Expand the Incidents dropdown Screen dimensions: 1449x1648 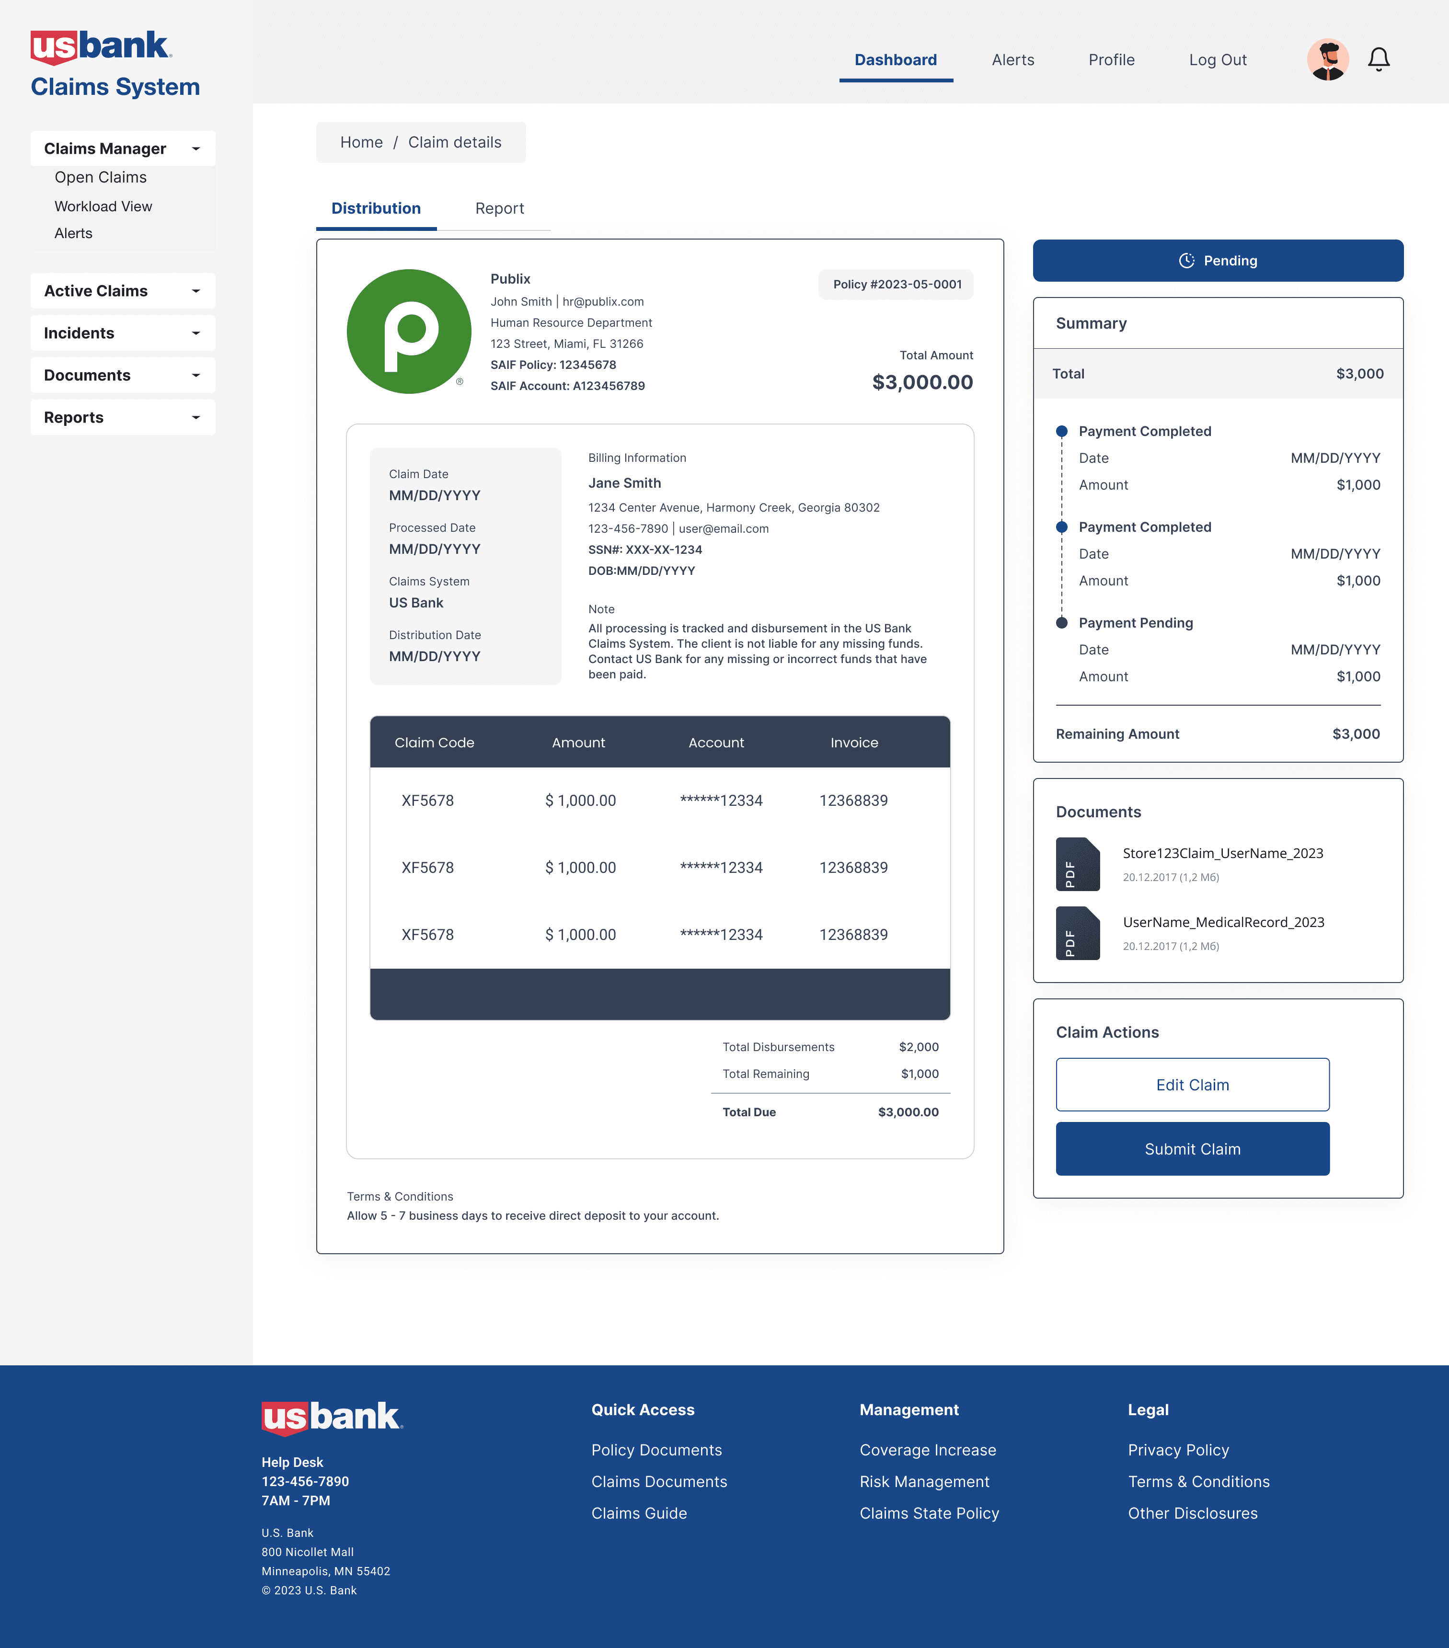click(196, 333)
